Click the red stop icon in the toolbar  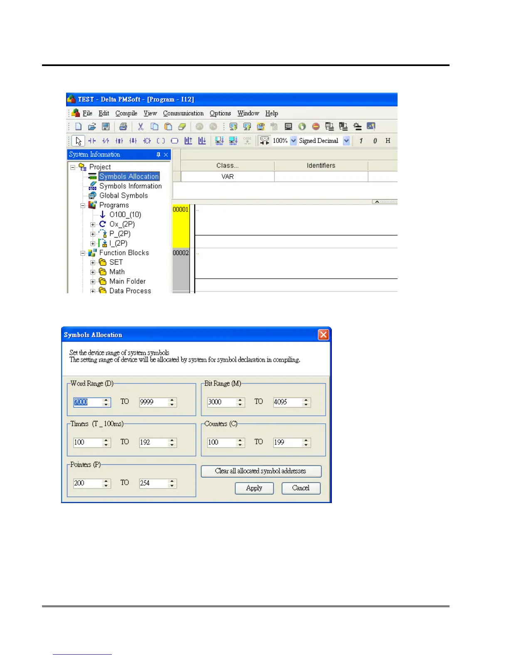tap(316, 127)
